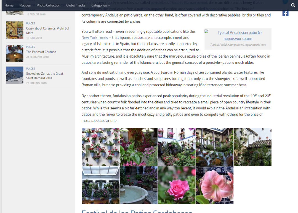
Task: View the gallery photo of the stone fountain
Action: point(139,185)
